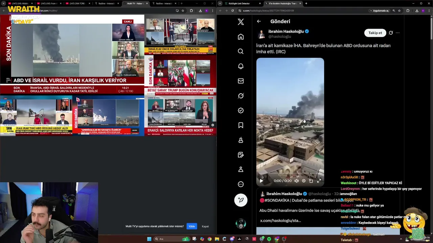
Task: Open Discord from taskbar
Action: pyautogui.click(x=232, y=239)
